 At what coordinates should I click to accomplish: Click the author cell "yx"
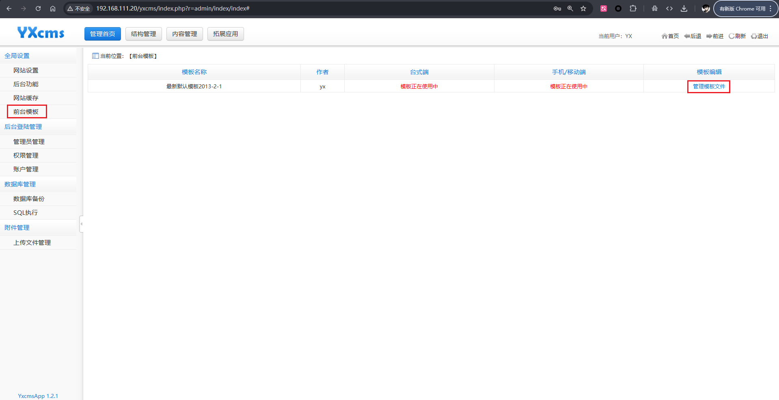pyautogui.click(x=322, y=87)
